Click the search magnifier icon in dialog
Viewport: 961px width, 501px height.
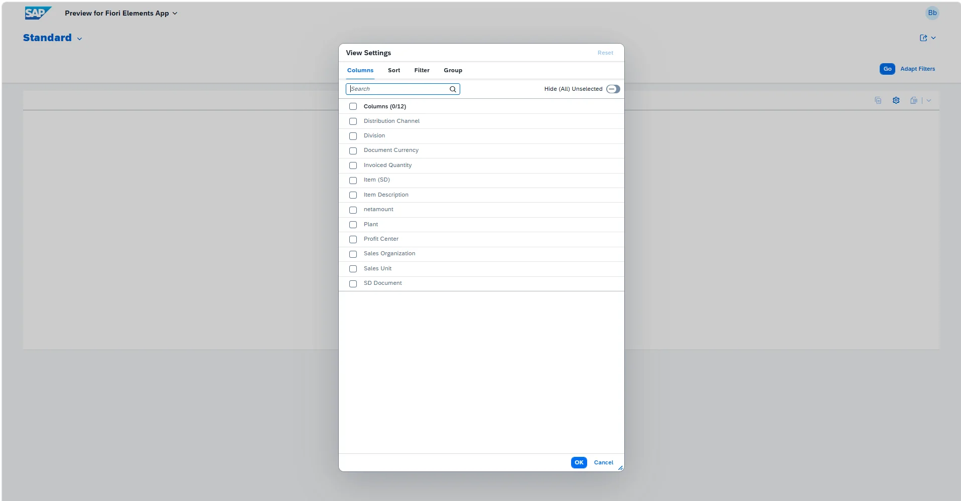(453, 89)
